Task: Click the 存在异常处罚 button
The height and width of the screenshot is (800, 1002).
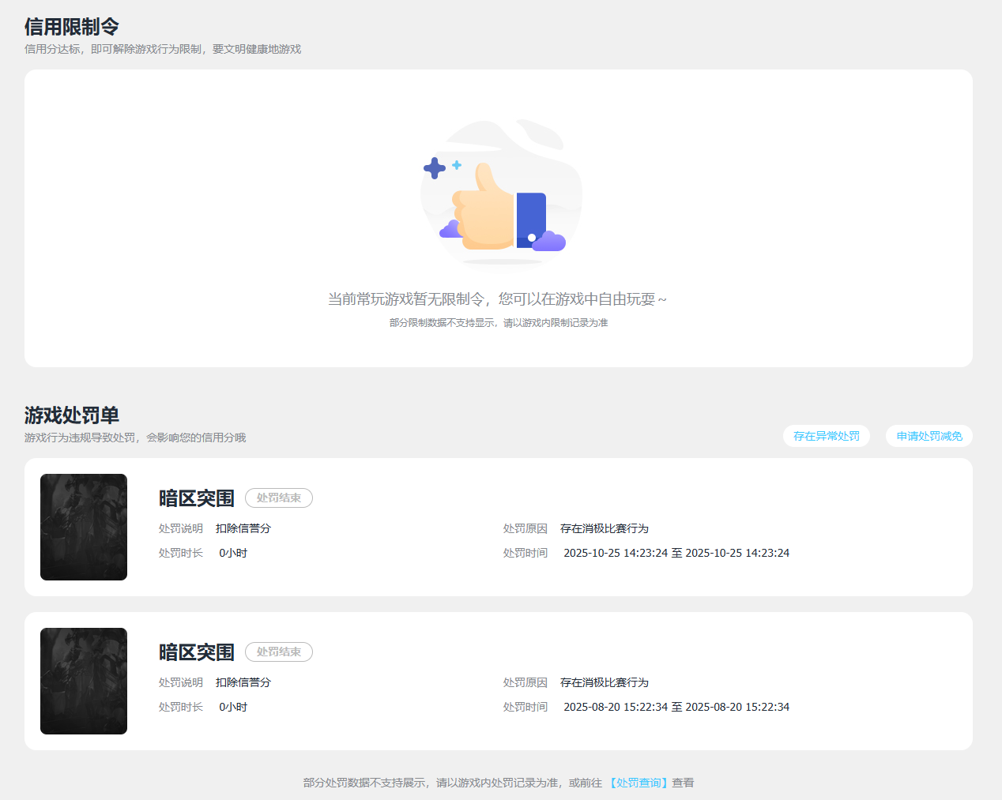Action: [827, 436]
